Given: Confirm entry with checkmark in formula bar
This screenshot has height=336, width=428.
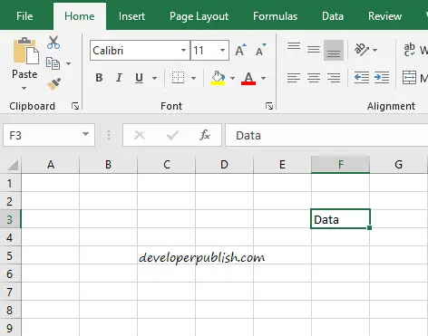Looking at the screenshot, I should (x=172, y=135).
